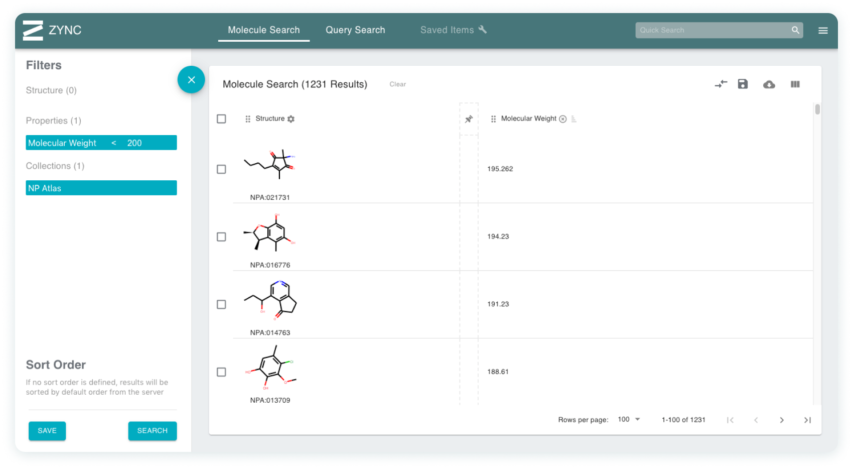Viewport: 853px width, 469px height.
Task: Click the Clear link beside results title
Action: pos(398,84)
